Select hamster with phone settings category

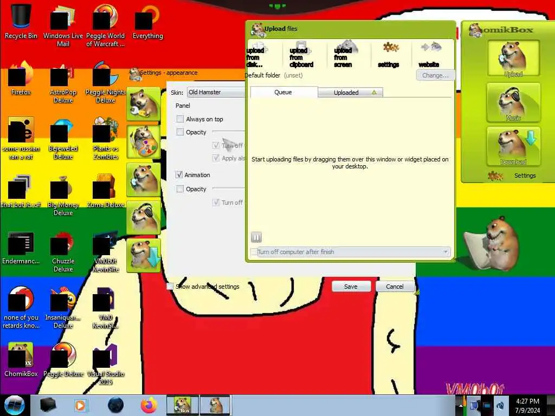pos(143,179)
